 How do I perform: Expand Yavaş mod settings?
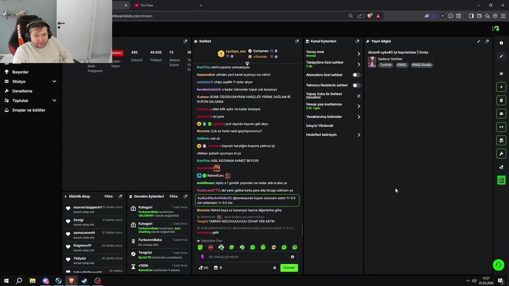(x=359, y=54)
